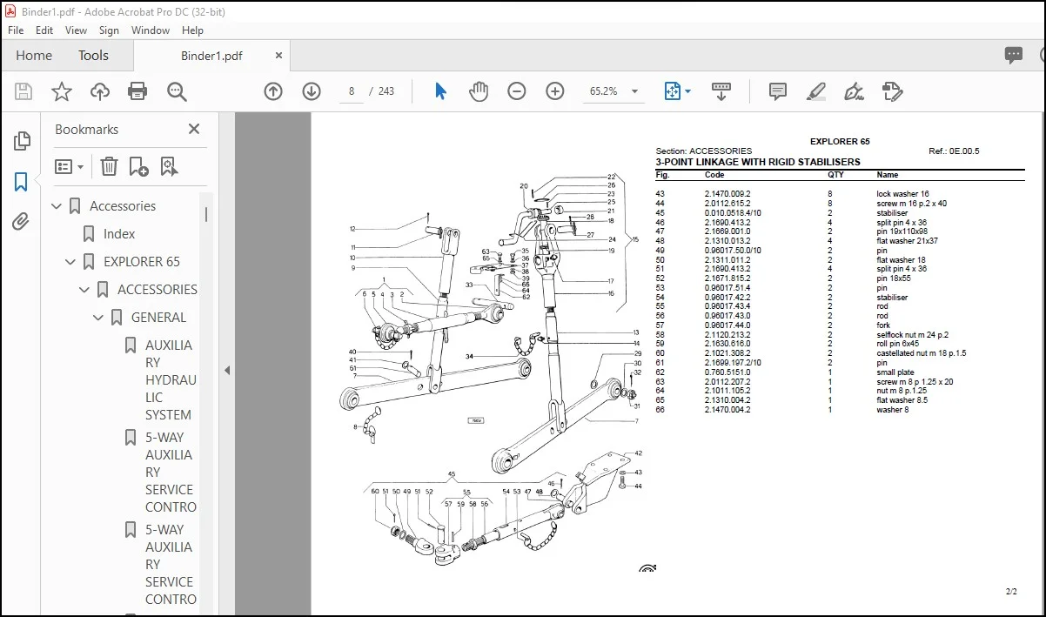
Task: Select the Accessories bookmark label
Action: click(x=123, y=206)
